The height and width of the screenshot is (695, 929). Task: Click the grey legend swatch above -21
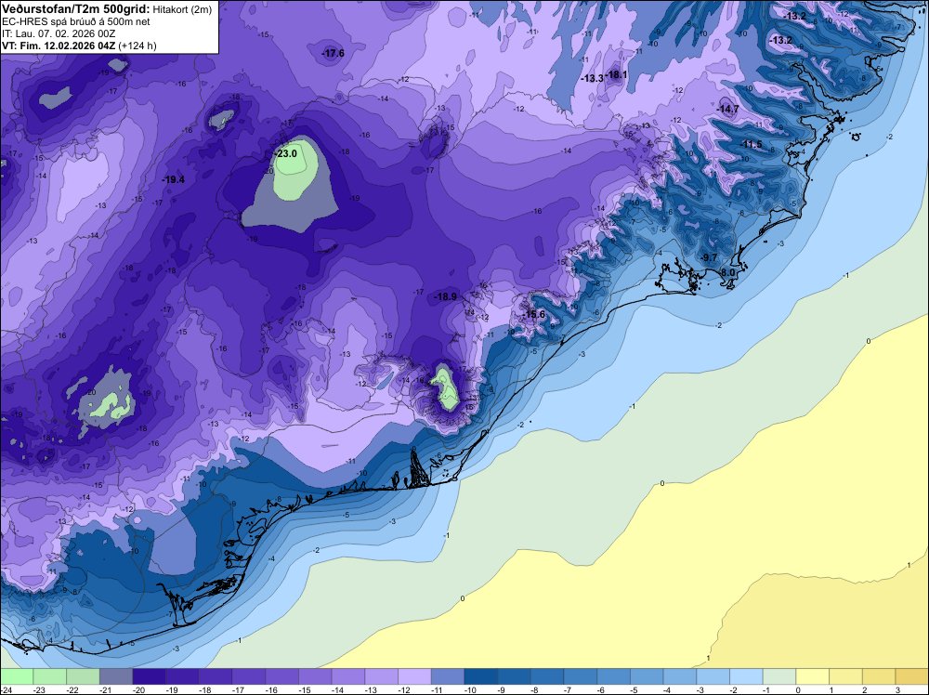(x=116, y=676)
